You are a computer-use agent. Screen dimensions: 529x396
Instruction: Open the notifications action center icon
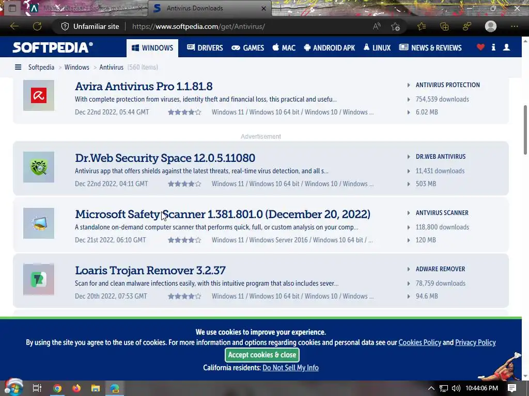(x=512, y=388)
